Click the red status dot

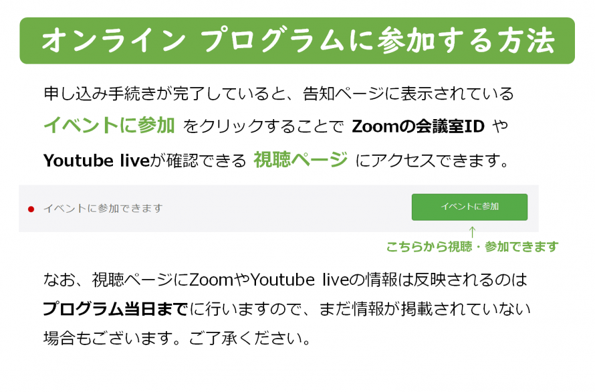click(31, 209)
